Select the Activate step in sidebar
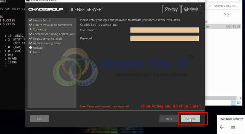Image resolution: width=245 pixels, height=134 pixels. [x=38, y=48]
